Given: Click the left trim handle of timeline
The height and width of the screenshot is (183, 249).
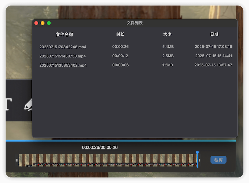Looking at the screenshot, I should click(x=17, y=160).
